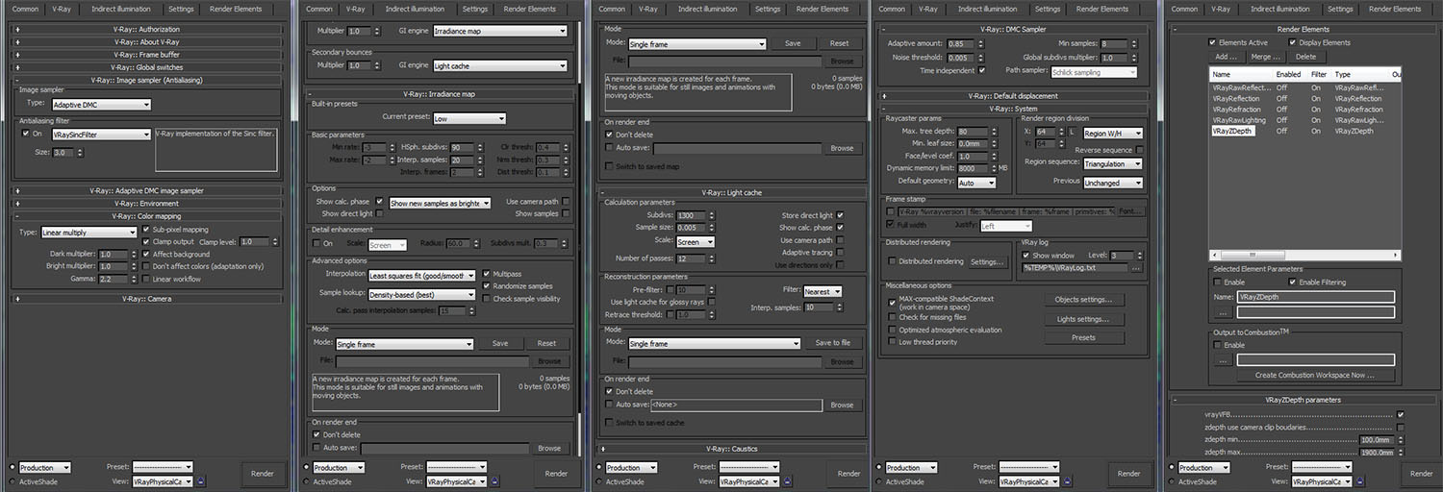Click the Gamma value input field

[112, 279]
